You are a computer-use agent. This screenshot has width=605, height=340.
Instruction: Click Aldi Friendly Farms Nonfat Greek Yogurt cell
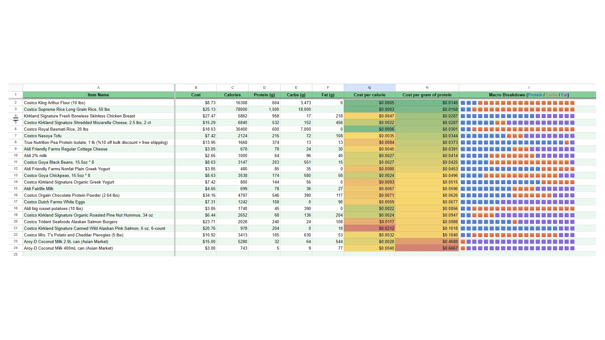coord(98,169)
